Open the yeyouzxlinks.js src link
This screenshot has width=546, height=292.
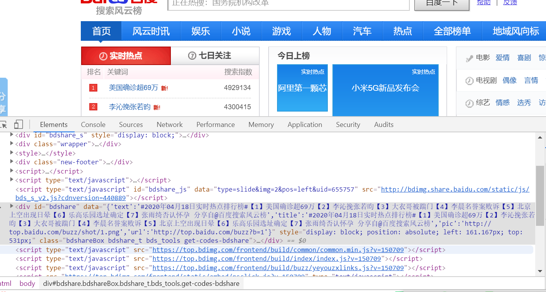tap(278, 268)
